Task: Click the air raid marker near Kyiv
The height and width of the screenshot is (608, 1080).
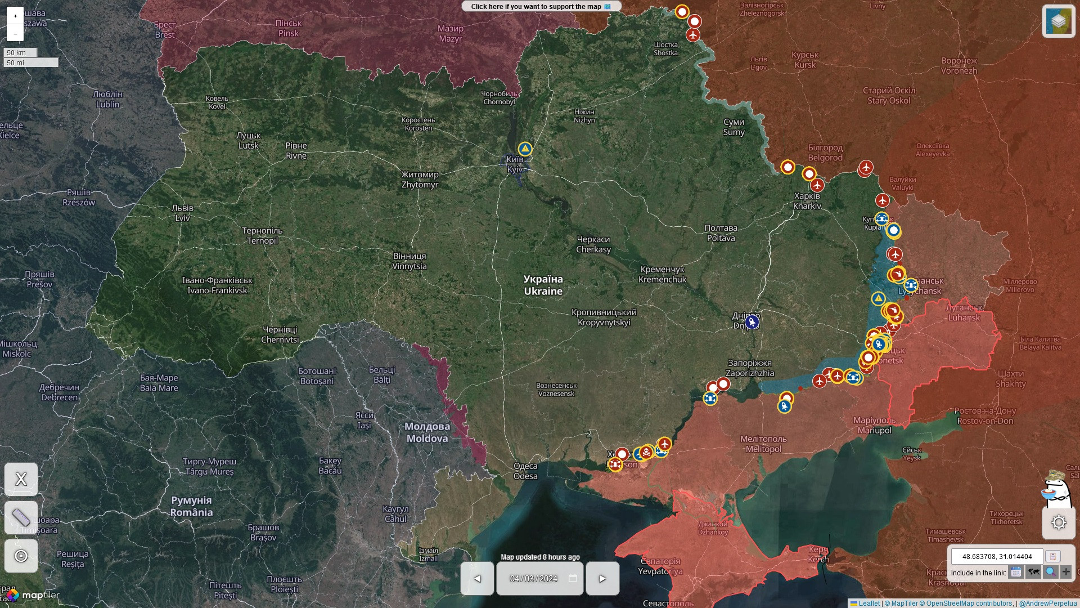Action: pos(525,149)
